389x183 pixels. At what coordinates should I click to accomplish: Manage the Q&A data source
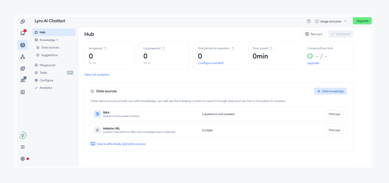(334, 114)
